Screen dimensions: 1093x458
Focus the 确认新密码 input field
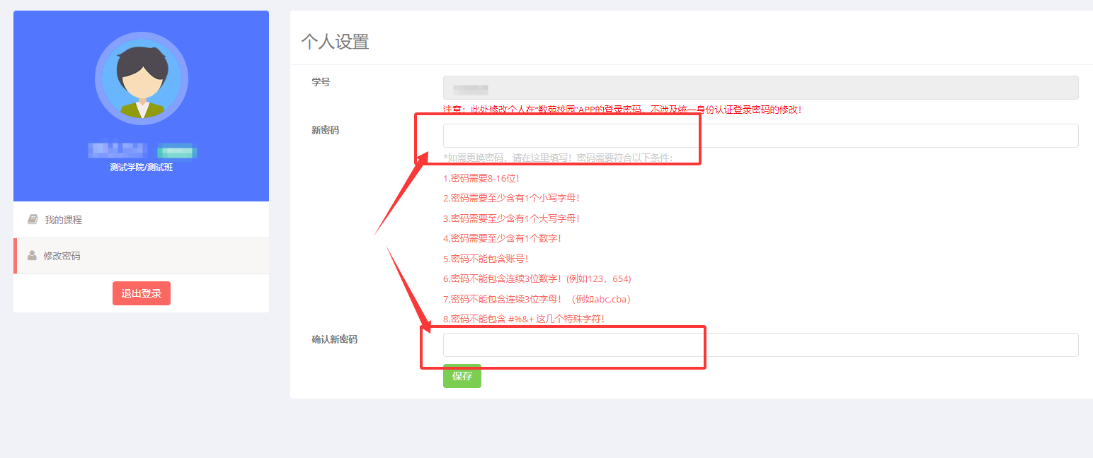click(761, 345)
